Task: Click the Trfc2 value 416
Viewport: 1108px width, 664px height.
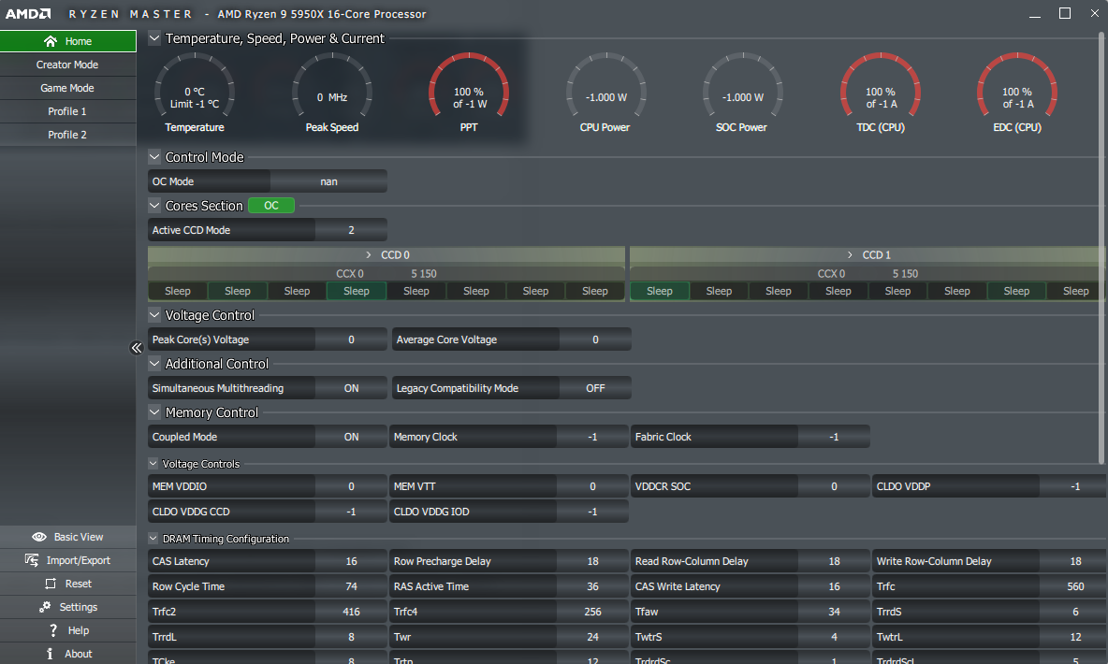Action: 351,612
